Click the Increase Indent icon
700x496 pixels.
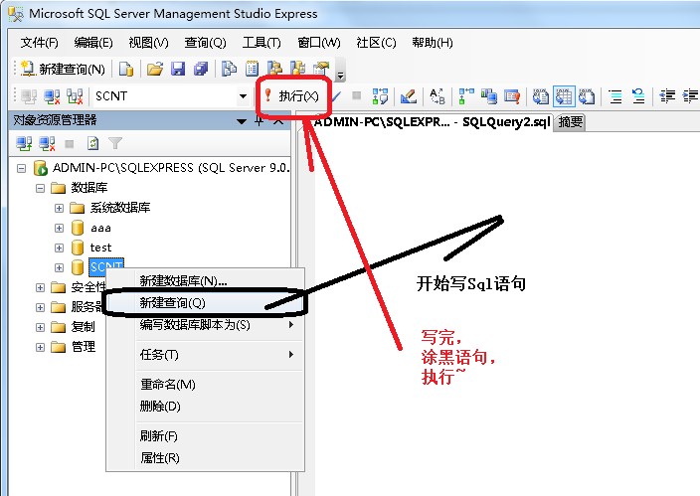coord(690,96)
